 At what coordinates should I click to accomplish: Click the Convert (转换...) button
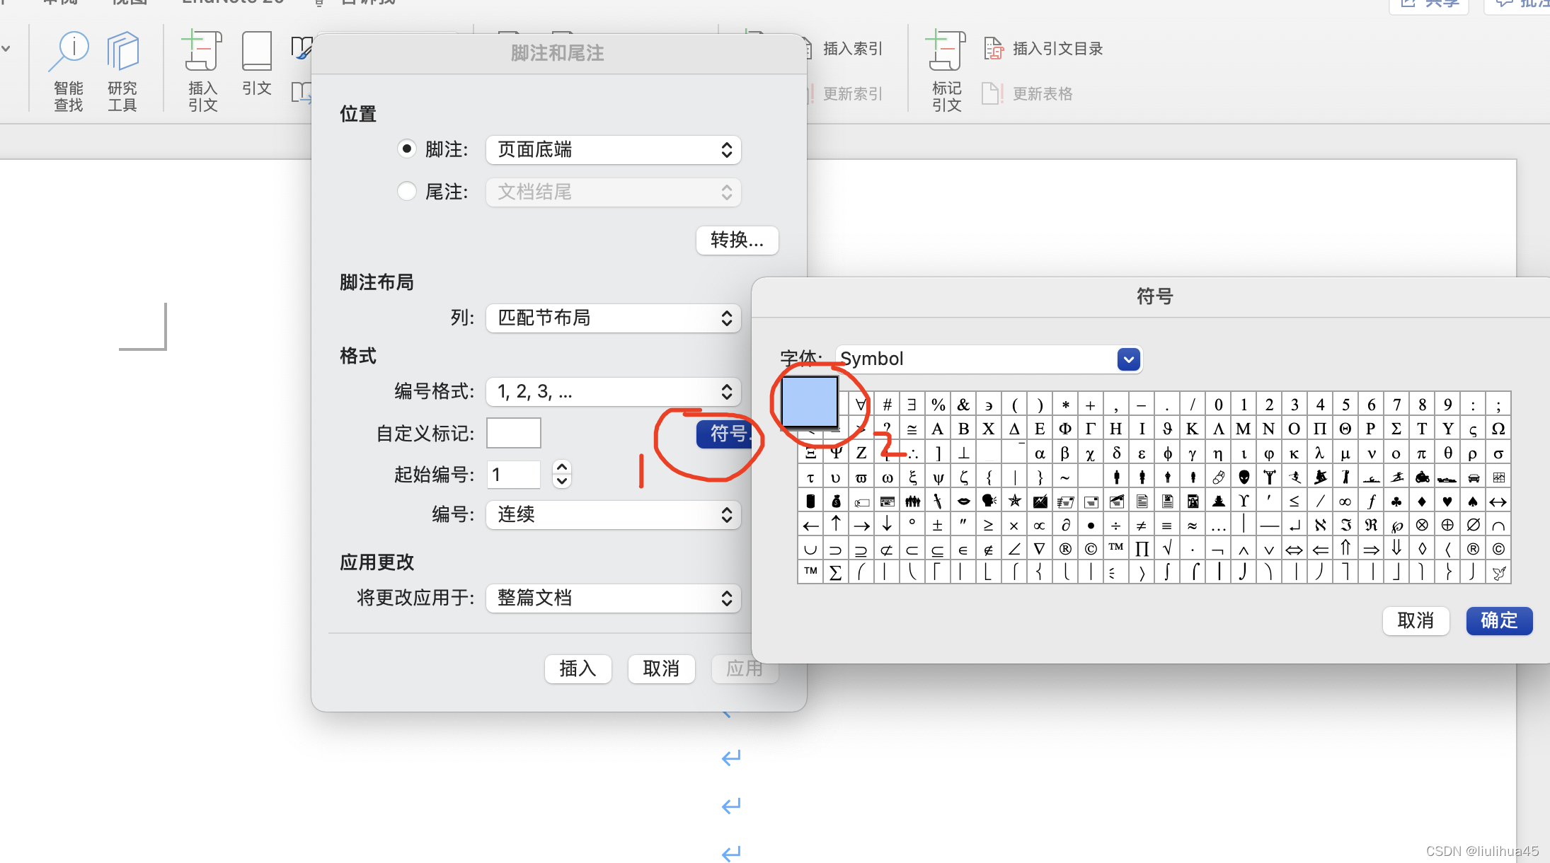coord(737,241)
